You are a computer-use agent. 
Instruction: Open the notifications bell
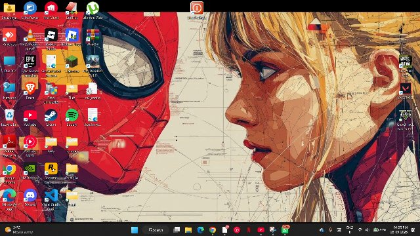pyautogui.click(x=413, y=230)
